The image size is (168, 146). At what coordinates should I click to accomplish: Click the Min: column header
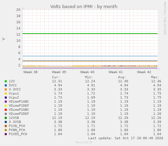click(x=89, y=77)
